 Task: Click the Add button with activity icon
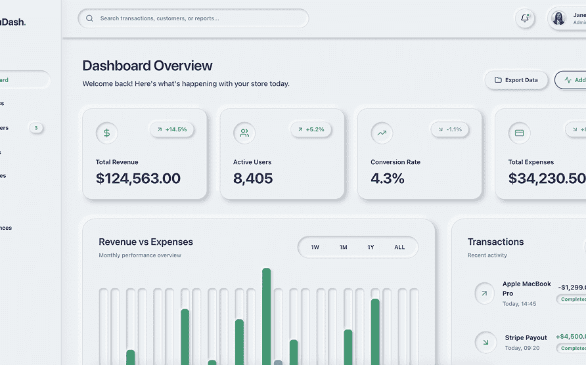point(570,80)
